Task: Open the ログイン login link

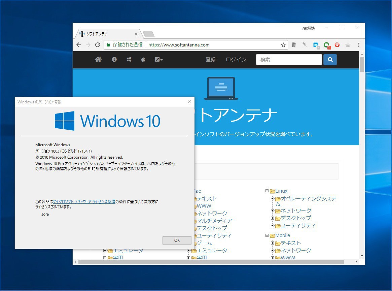Action: pos(236,60)
